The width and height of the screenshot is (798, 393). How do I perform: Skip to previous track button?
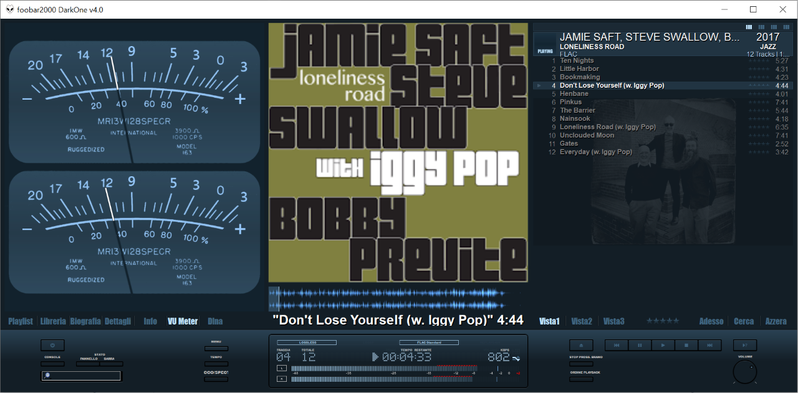point(617,345)
